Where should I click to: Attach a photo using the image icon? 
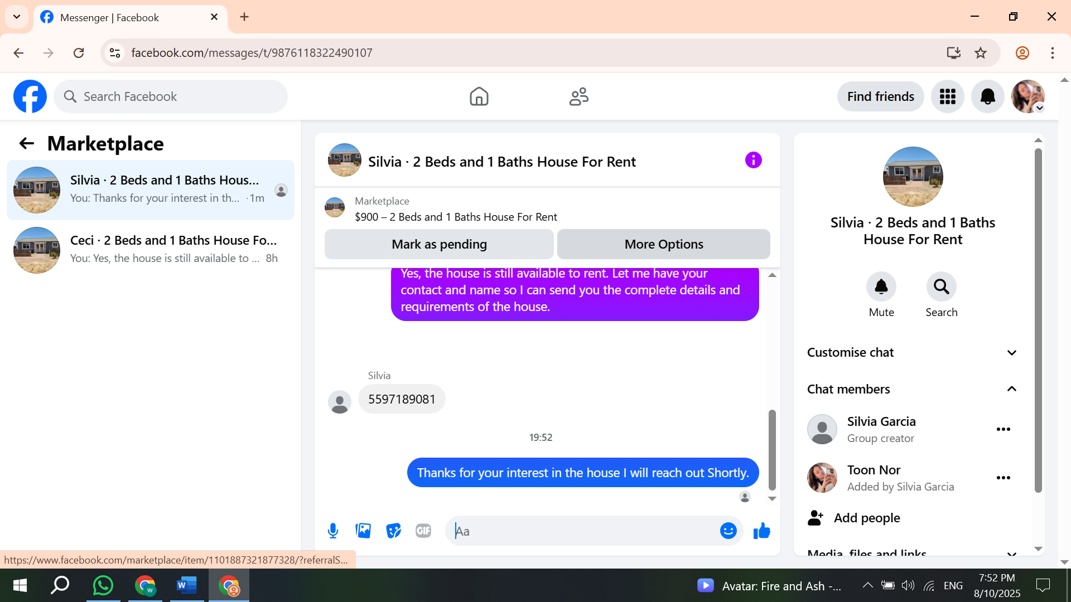363,531
